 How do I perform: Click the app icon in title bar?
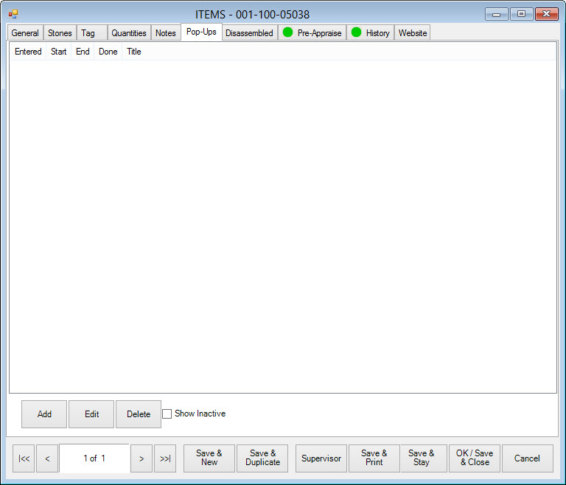[13, 14]
